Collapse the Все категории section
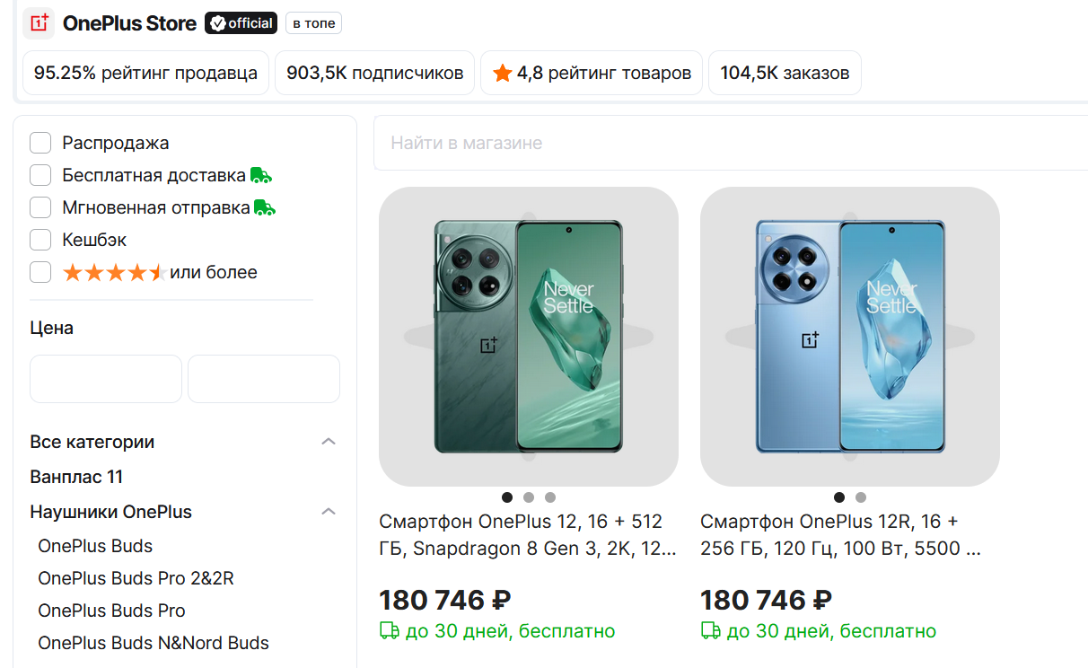1088x668 pixels. coord(329,442)
